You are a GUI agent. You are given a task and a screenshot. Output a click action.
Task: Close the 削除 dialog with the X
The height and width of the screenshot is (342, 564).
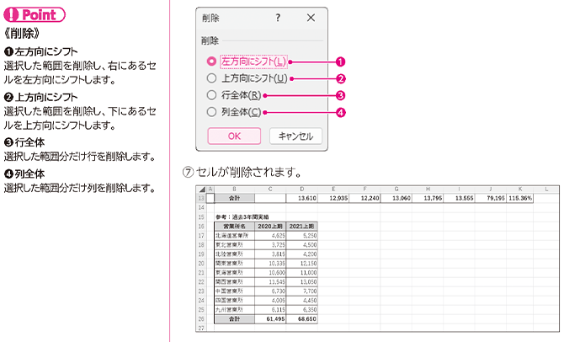pyautogui.click(x=311, y=17)
